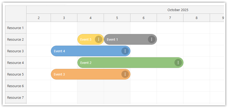This screenshot has height=108, width=228.
Task: Click the Resource 2 row header
Action: point(15,39)
